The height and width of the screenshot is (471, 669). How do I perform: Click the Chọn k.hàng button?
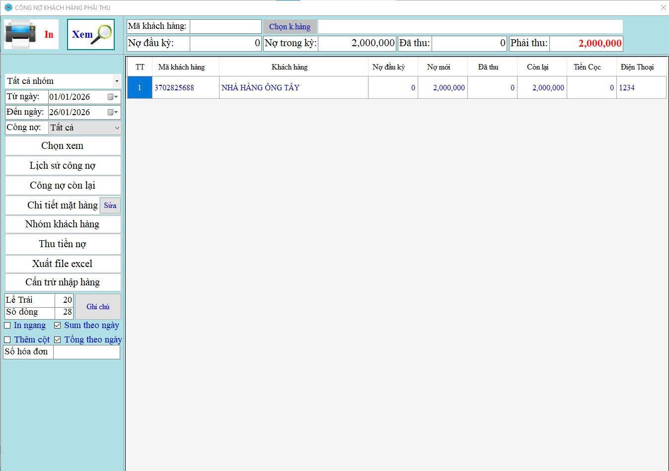point(290,27)
